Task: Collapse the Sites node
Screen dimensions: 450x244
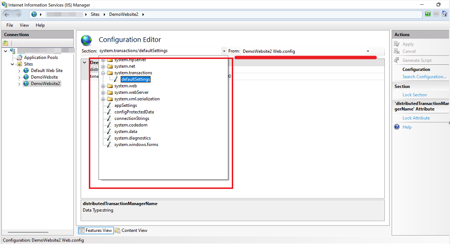Action: (13, 64)
